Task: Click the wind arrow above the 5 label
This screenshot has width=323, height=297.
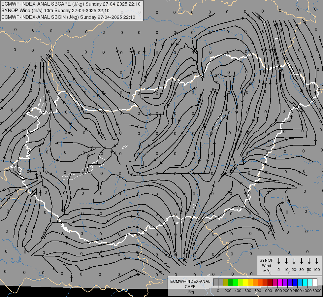Action: pyautogui.click(x=279, y=261)
